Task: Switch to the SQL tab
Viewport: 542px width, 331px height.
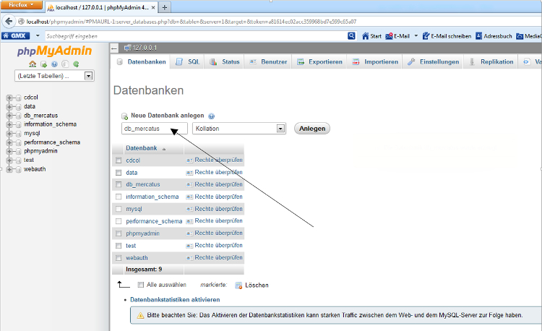Action: click(x=188, y=62)
